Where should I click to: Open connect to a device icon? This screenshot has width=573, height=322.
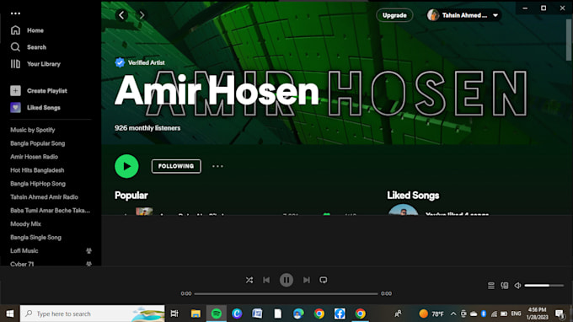click(x=504, y=286)
